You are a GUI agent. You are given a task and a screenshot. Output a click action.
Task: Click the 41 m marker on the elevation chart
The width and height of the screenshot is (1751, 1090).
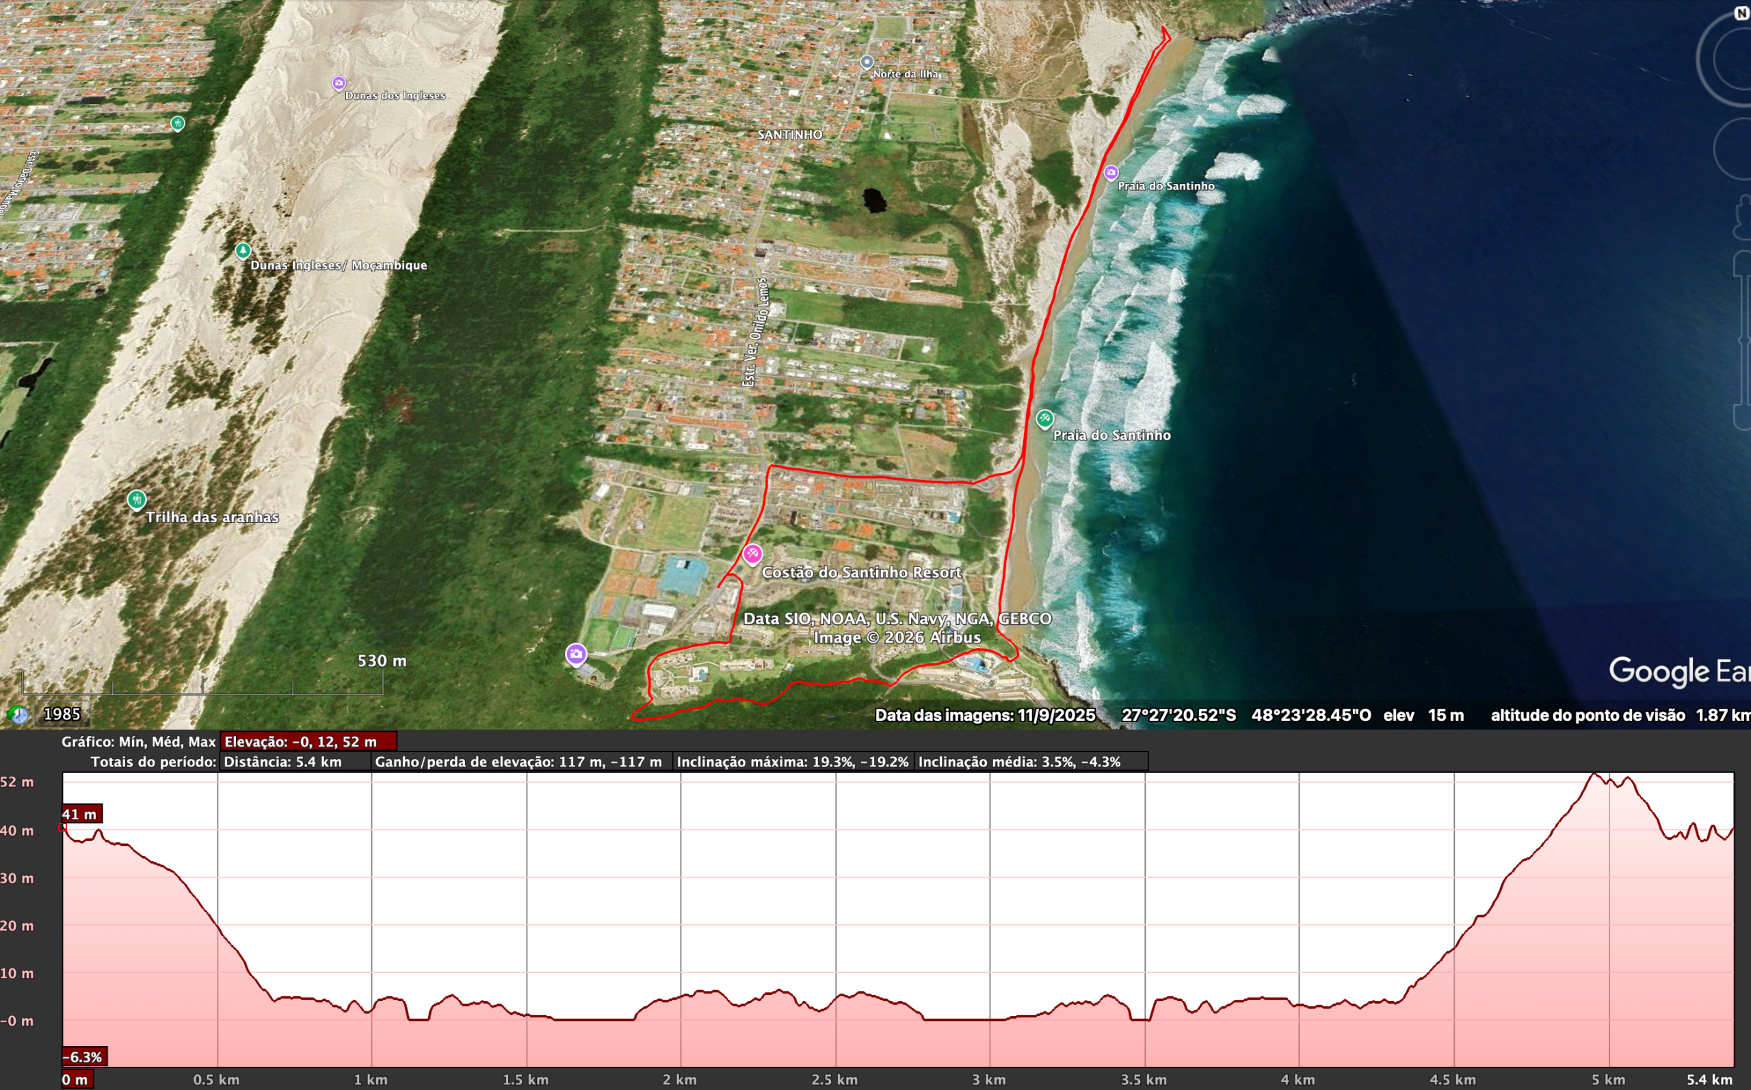(81, 814)
